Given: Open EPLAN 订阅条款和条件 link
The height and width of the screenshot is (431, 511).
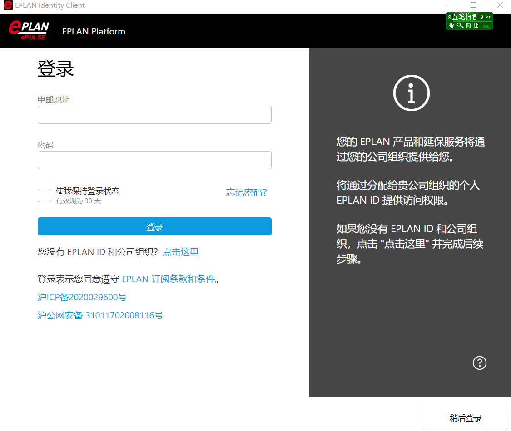Looking at the screenshot, I should tap(168, 279).
